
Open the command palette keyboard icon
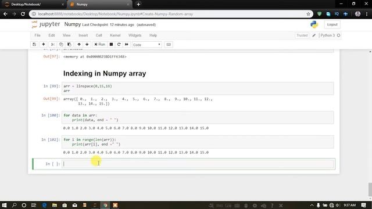click(x=169, y=45)
